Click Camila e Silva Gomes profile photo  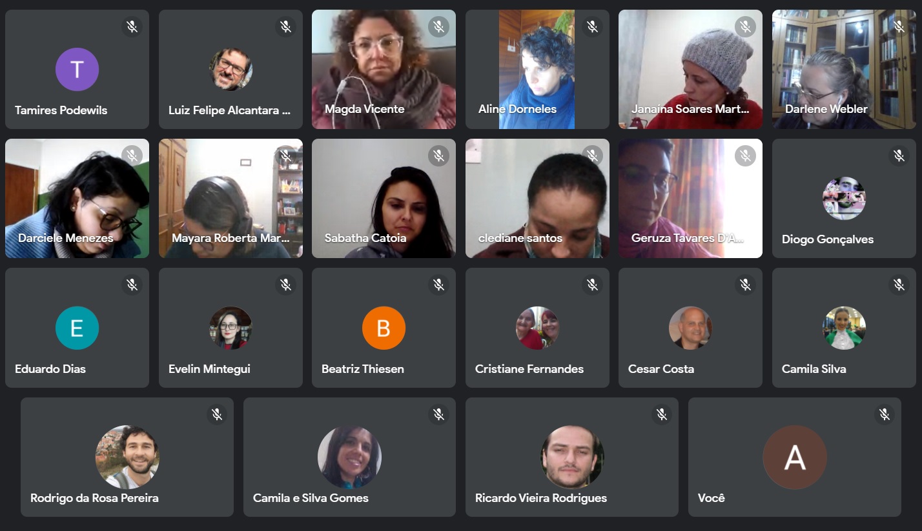tap(349, 457)
